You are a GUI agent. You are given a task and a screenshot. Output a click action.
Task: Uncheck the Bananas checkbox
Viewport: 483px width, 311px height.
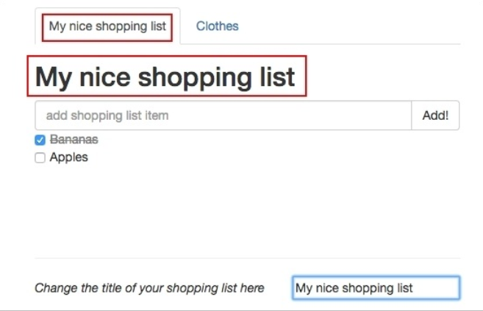pyautogui.click(x=40, y=140)
